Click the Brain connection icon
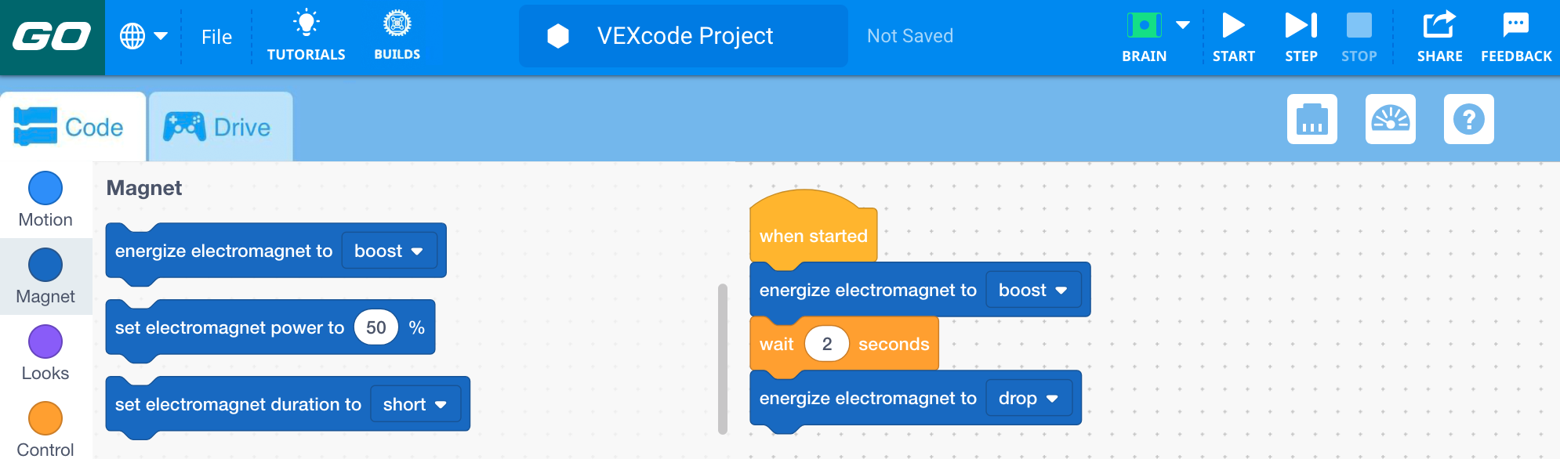1560x459 pixels. point(1144,25)
